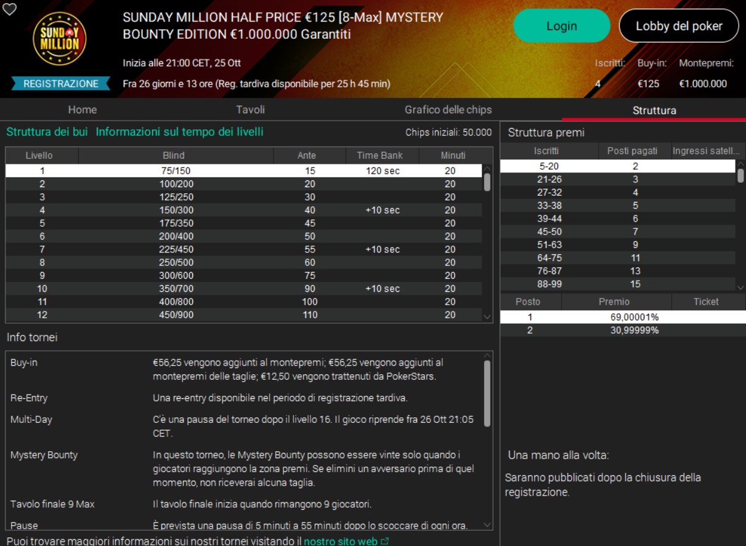This screenshot has height=546, width=746.
Task: Click the €1.000.000 Montepremi value
Action: point(703,84)
